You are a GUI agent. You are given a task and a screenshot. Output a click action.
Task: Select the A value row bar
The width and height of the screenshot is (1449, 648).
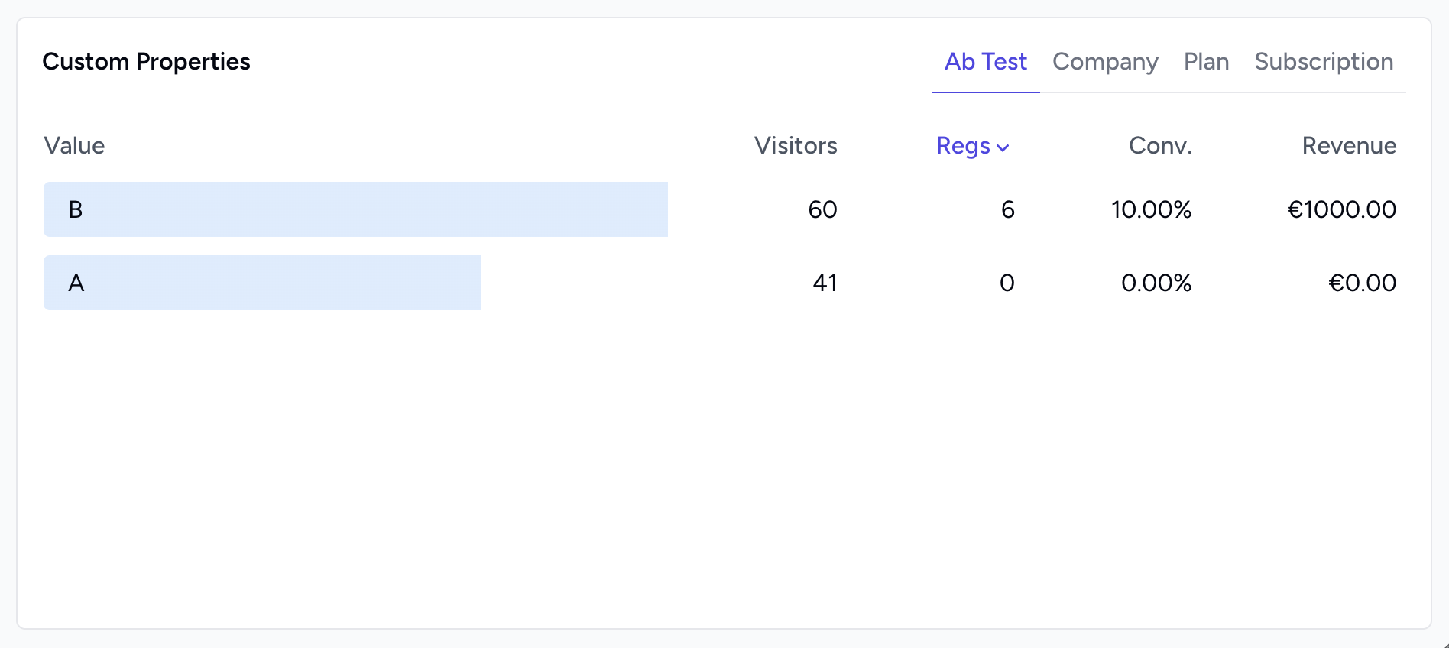[x=262, y=283]
